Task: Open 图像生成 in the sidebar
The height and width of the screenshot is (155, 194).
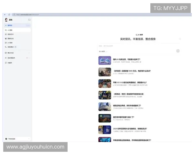Action: [x=17, y=38]
